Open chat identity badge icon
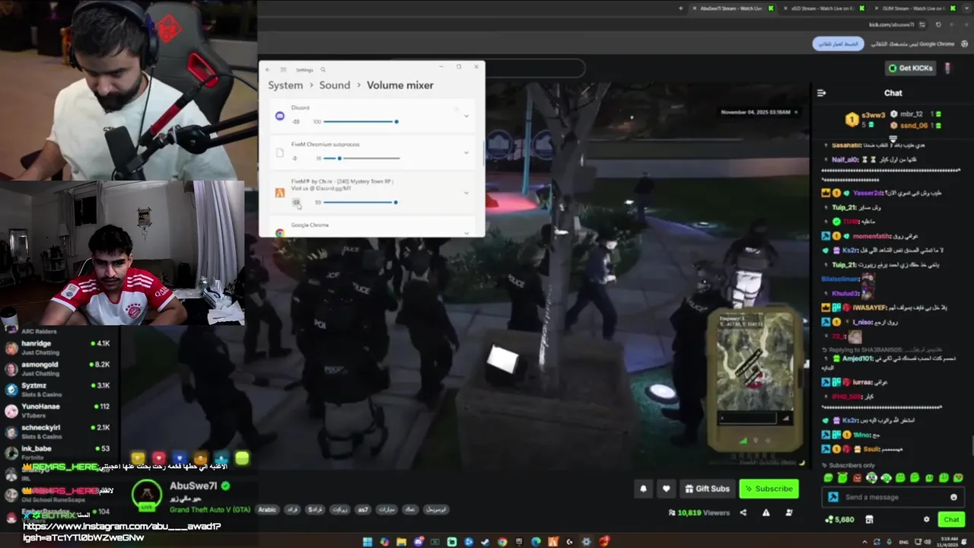The image size is (974, 548). click(x=833, y=497)
